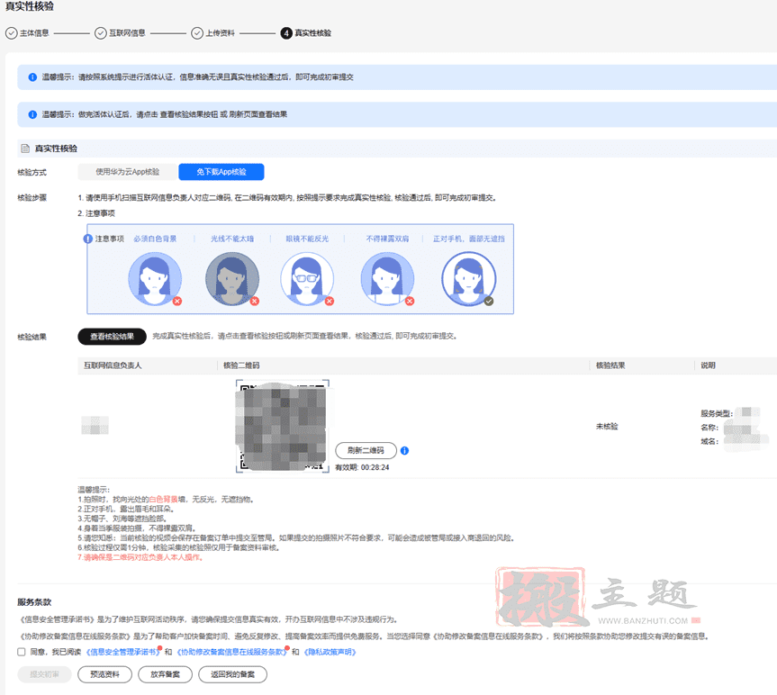777x695 pixels.
Task: Click 说明 column header
Action: pyautogui.click(x=708, y=366)
